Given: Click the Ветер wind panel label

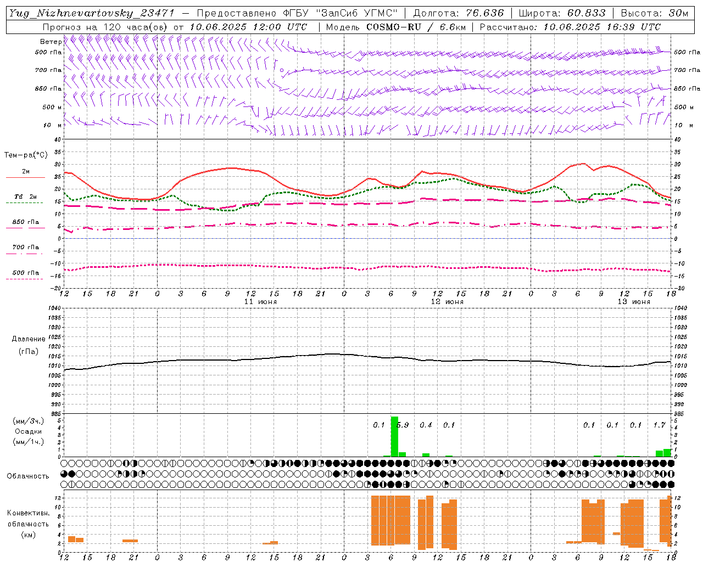Looking at the screenshot, I should click(51, 42).
